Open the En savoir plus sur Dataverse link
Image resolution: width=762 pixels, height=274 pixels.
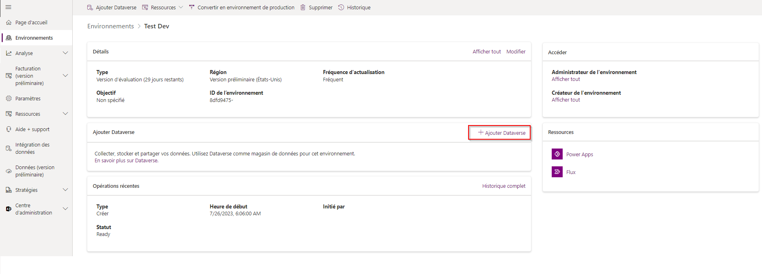coord(126,161)
